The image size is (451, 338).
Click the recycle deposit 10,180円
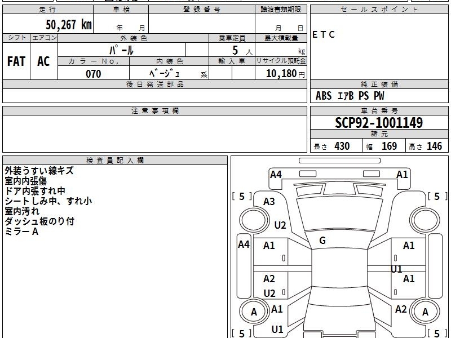click(285, 74)
